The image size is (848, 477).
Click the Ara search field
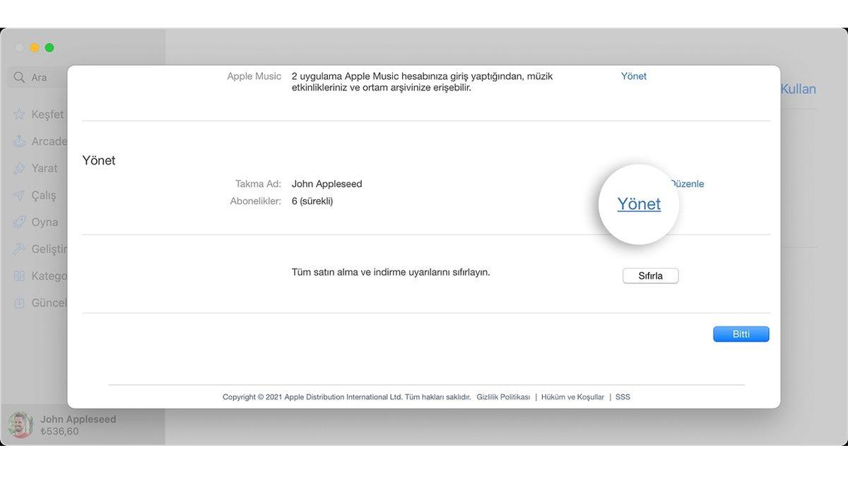click(42, 77)
